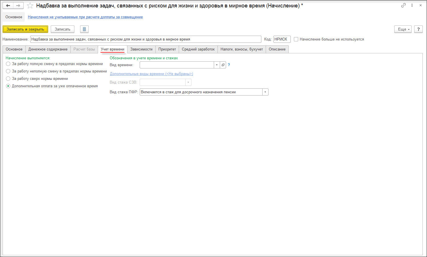Switch to the Основное tab
The image size is (427, 257).
(x=14, y=49)
